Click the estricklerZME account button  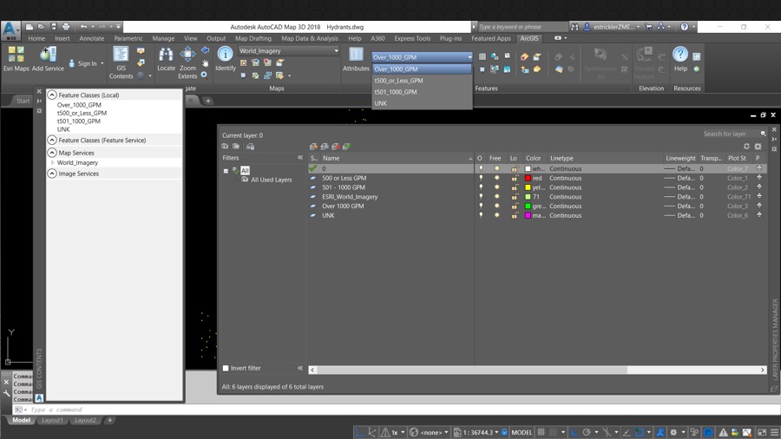coord(612,26)
